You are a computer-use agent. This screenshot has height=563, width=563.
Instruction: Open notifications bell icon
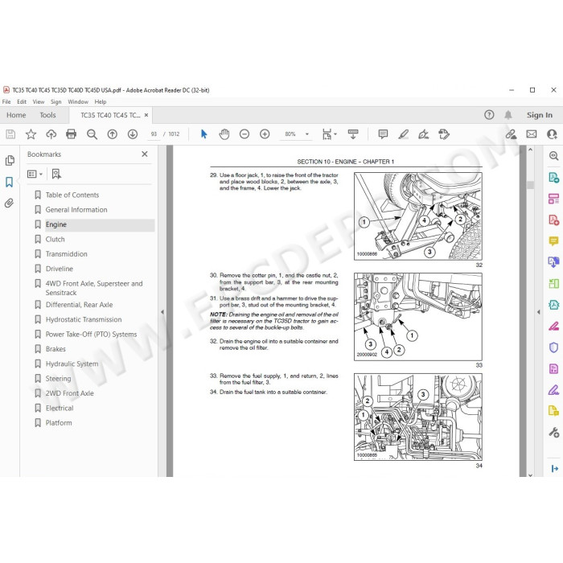point(508,115)
